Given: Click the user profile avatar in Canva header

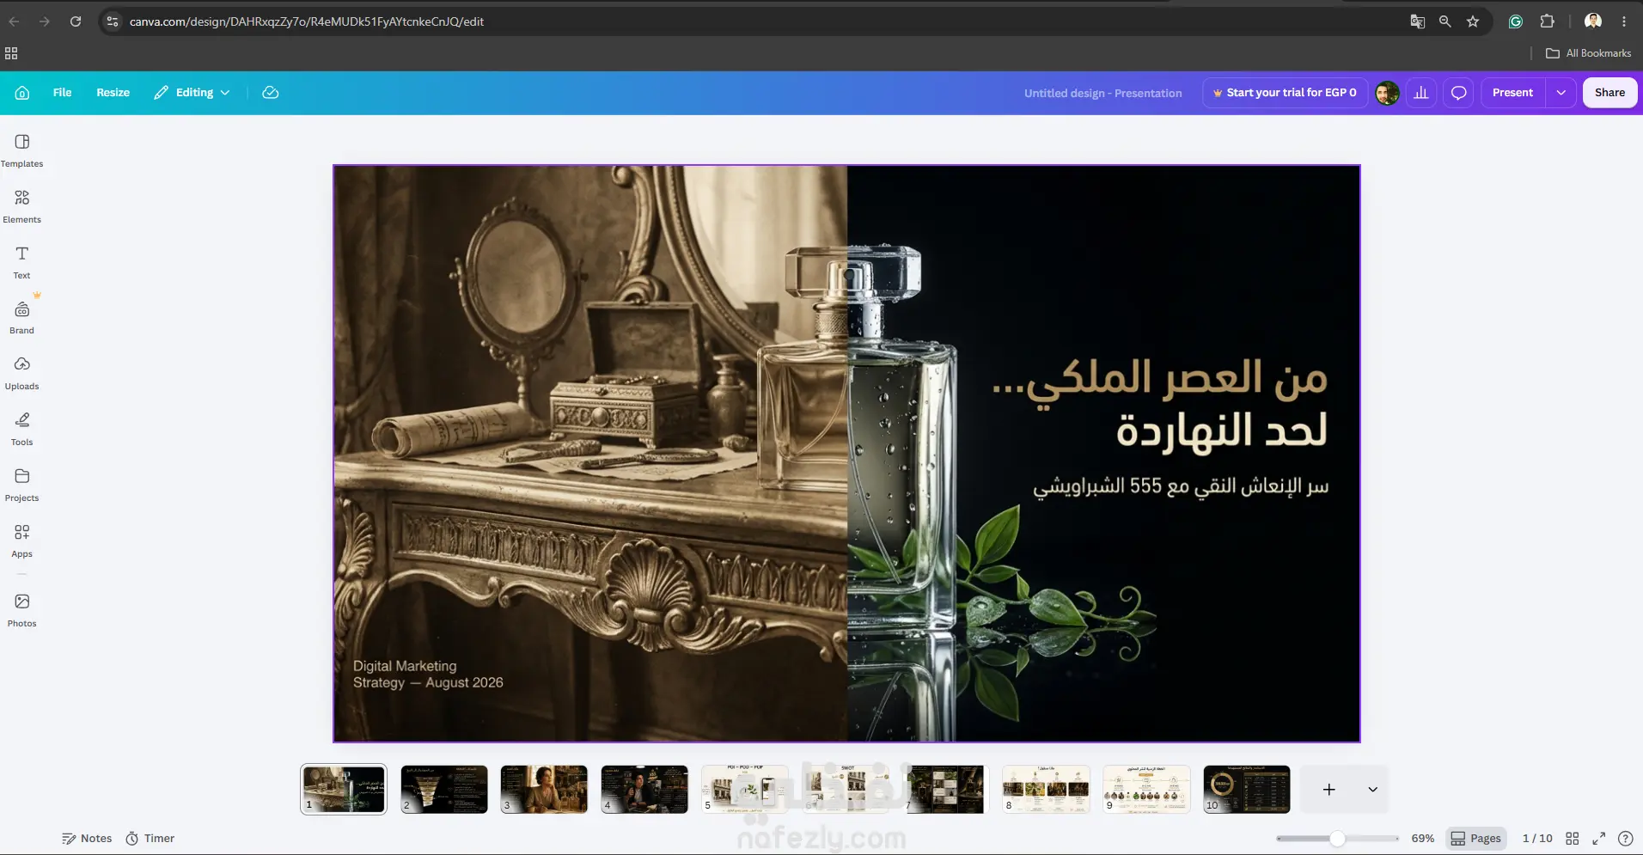Looking at the screenshot, I should click(1387, 93).
